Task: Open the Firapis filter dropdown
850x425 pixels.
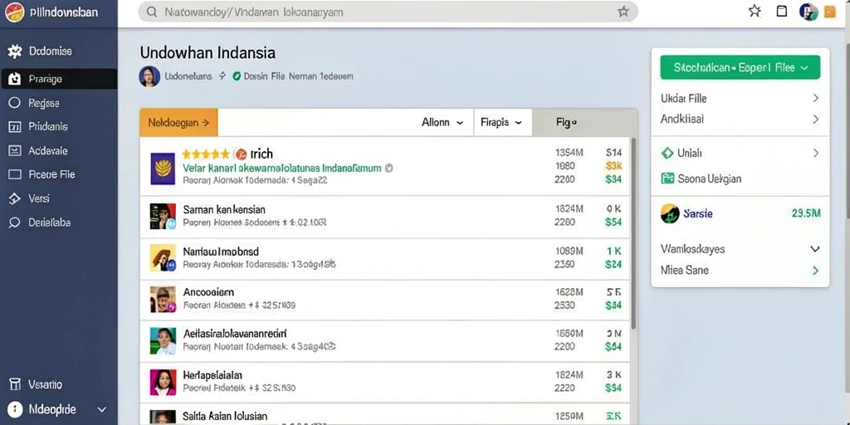Action: pos(501,123)
